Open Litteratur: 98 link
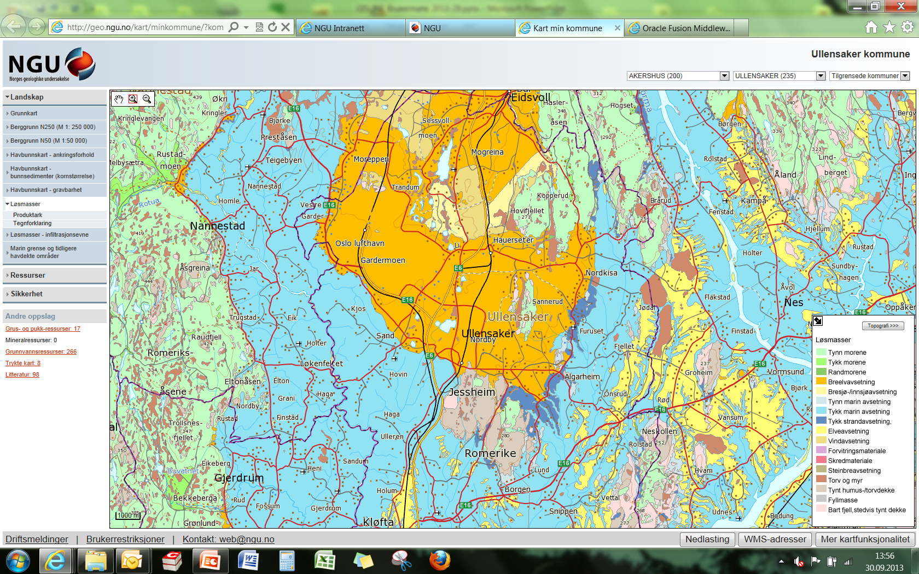The width and height of the screenshot is (919, 574). pos(22,375)
